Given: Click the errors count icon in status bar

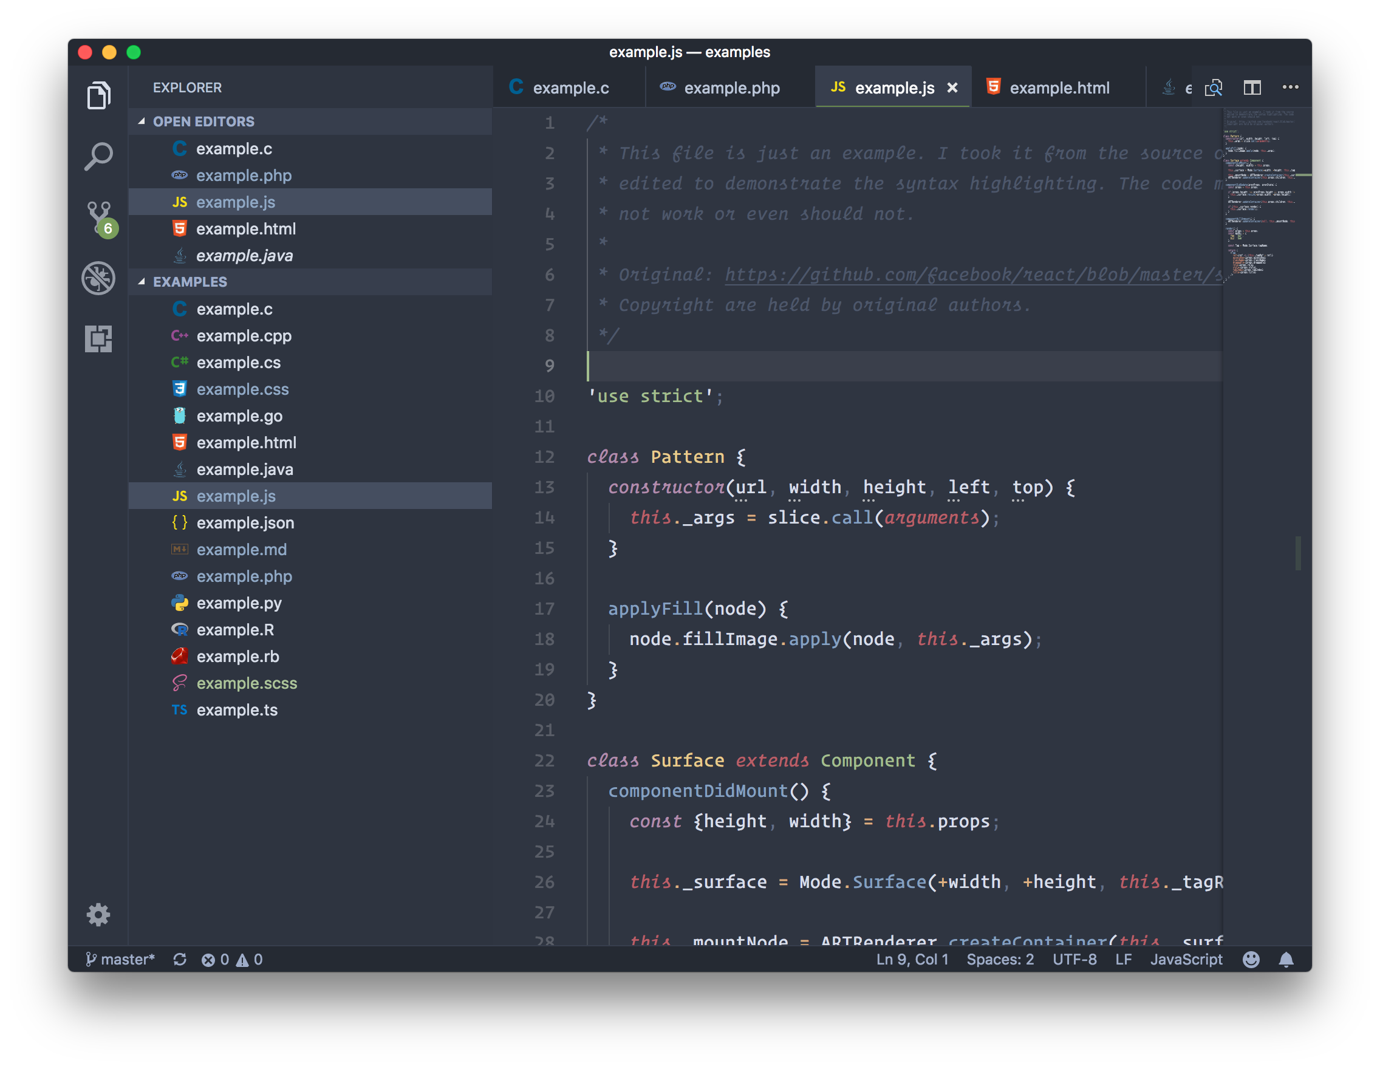Looking at the screenshot, I should 215,959.
